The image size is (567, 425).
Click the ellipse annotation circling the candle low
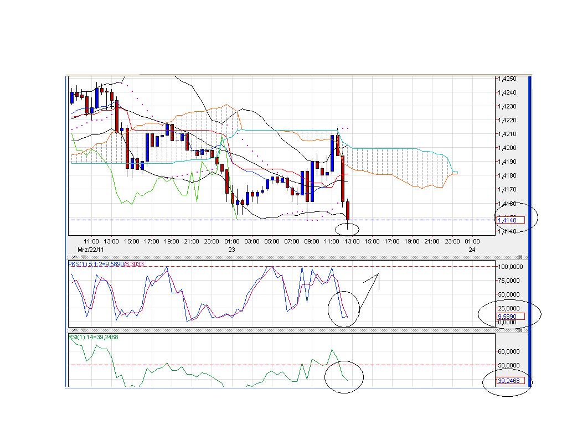[x=347, y=229]
